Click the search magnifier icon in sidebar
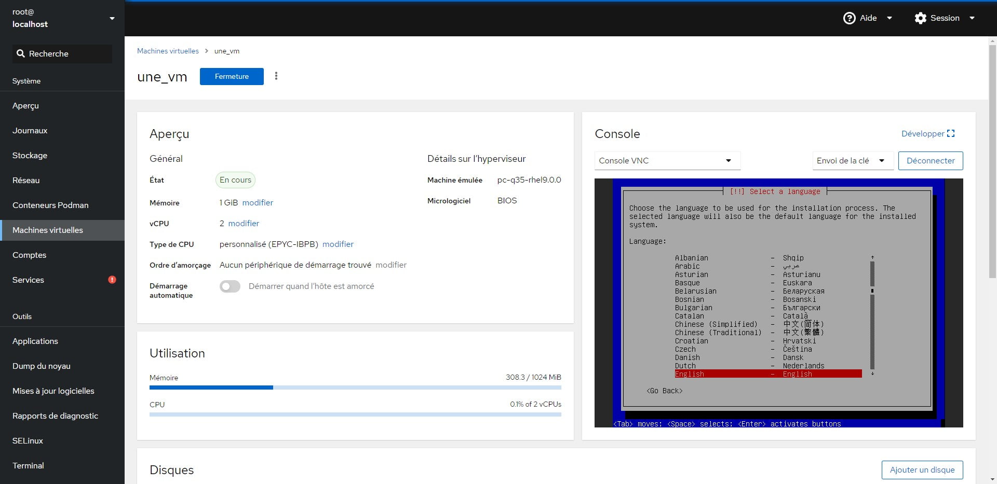This screenshot has height=484, width=997. tap(21, 53)
